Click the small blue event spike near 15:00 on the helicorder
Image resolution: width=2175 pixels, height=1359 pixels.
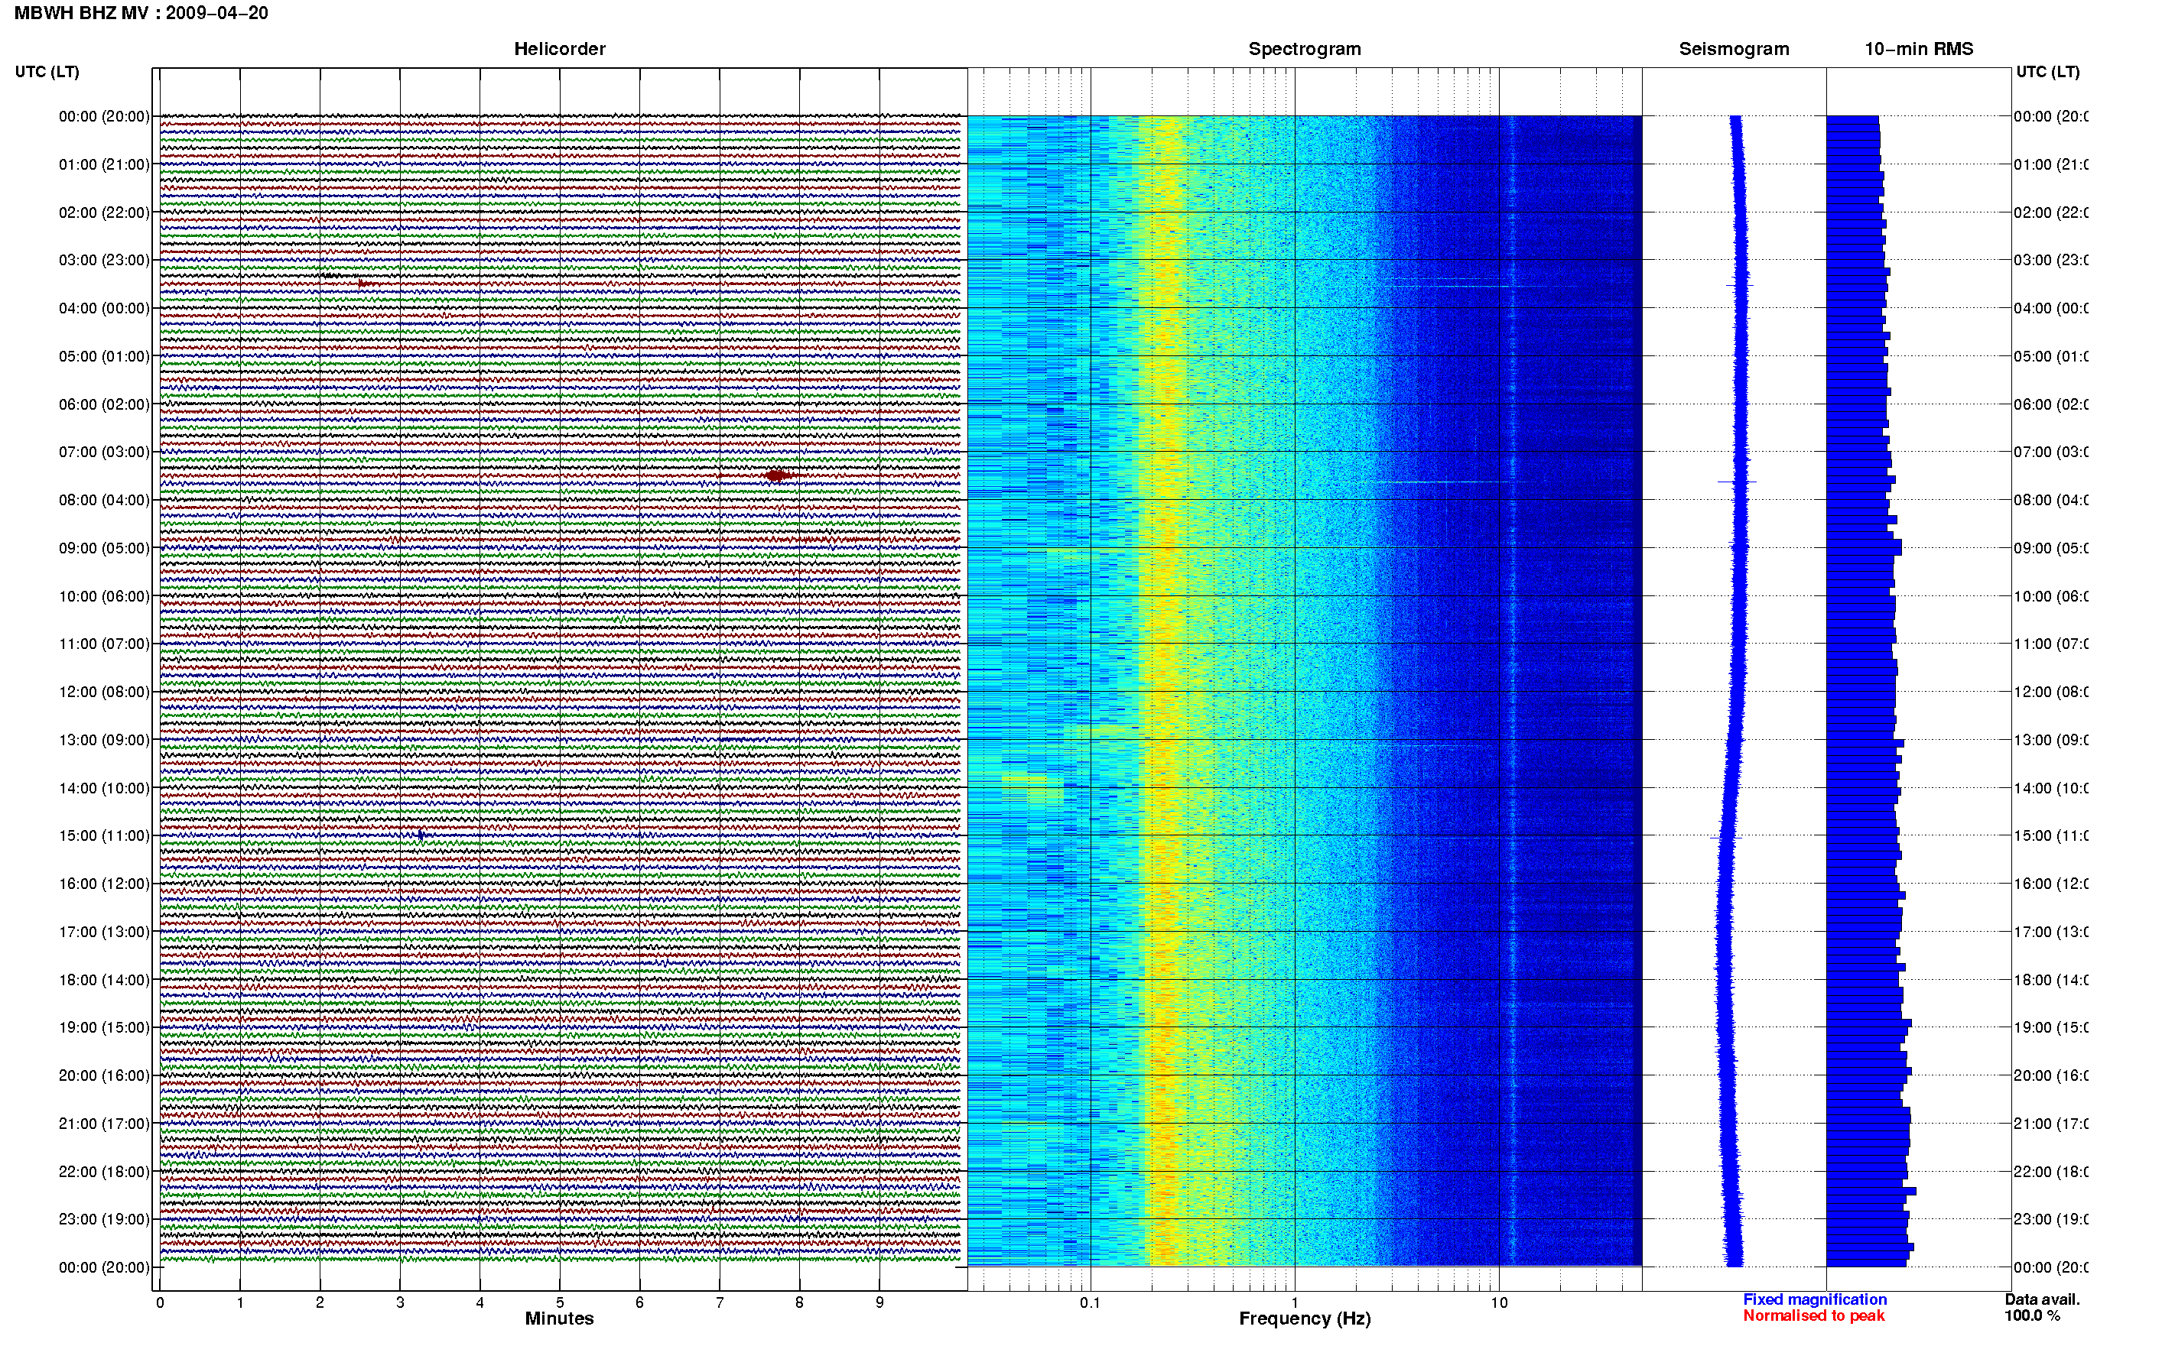pos(421,836)
